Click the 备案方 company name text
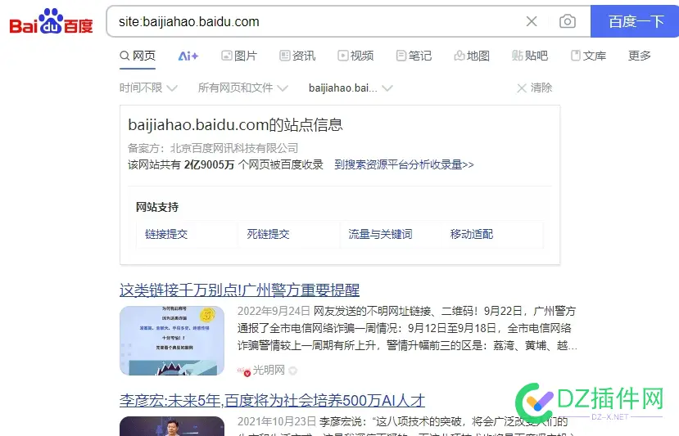The width and height of the screenshot is (679, 436). click(x=234, y=148)
